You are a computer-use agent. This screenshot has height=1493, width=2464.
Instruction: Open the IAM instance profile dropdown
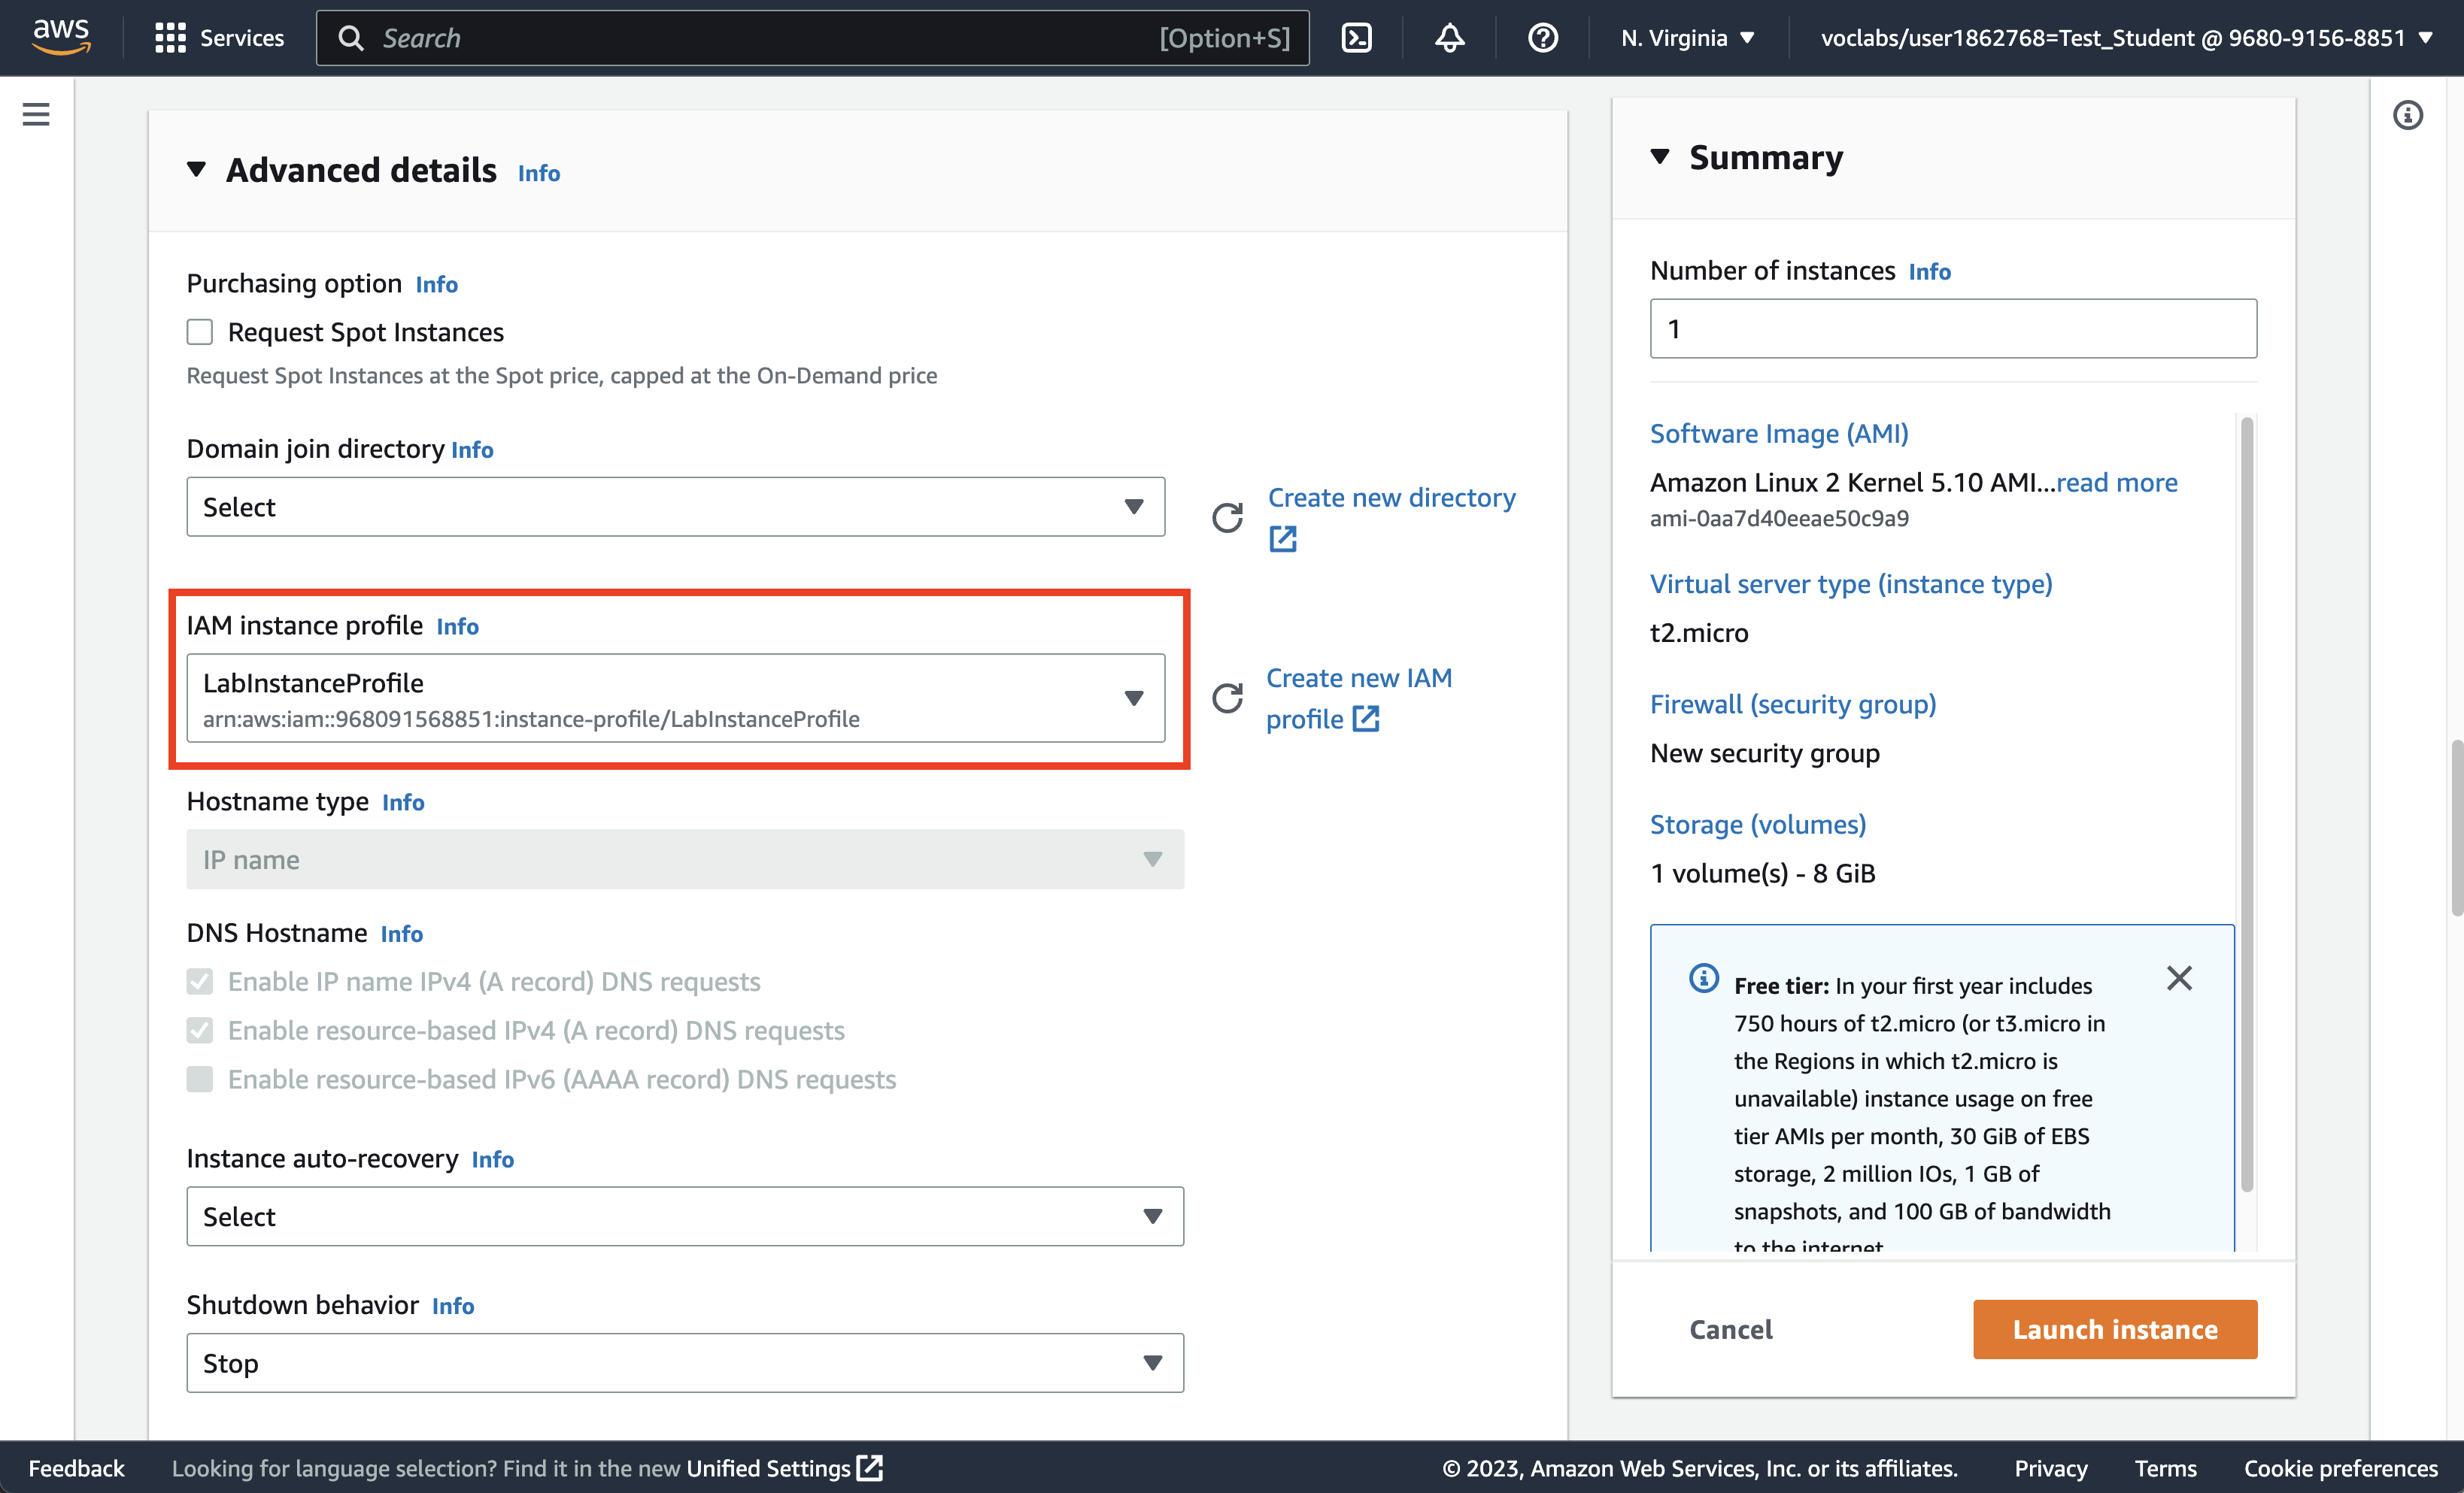(x=675, y=698)
